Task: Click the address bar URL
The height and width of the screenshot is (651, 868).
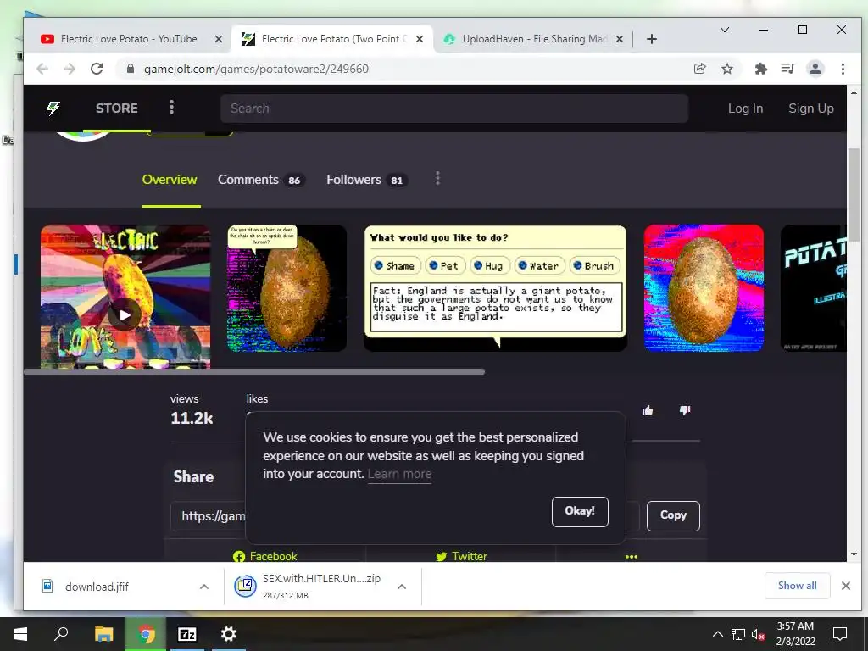Action: coord(256,69)
